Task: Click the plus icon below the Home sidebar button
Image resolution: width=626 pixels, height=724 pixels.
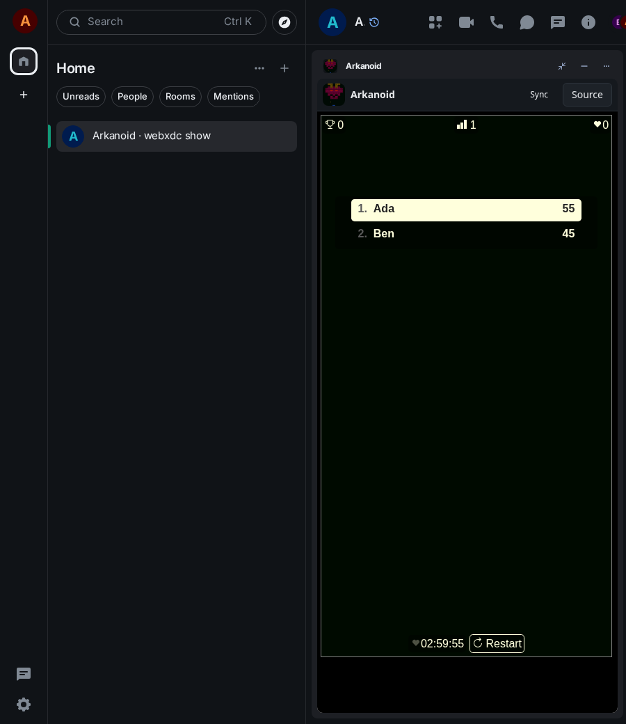Action: pos(24,95)
